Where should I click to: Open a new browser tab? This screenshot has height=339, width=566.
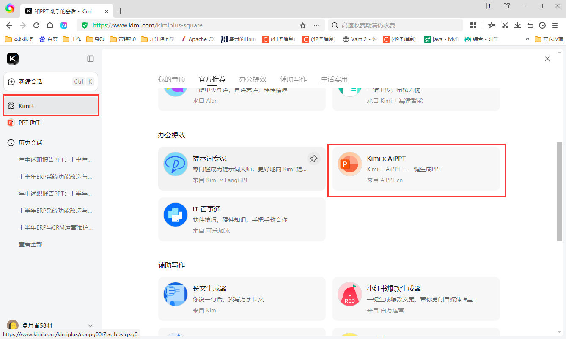[120, 11]
